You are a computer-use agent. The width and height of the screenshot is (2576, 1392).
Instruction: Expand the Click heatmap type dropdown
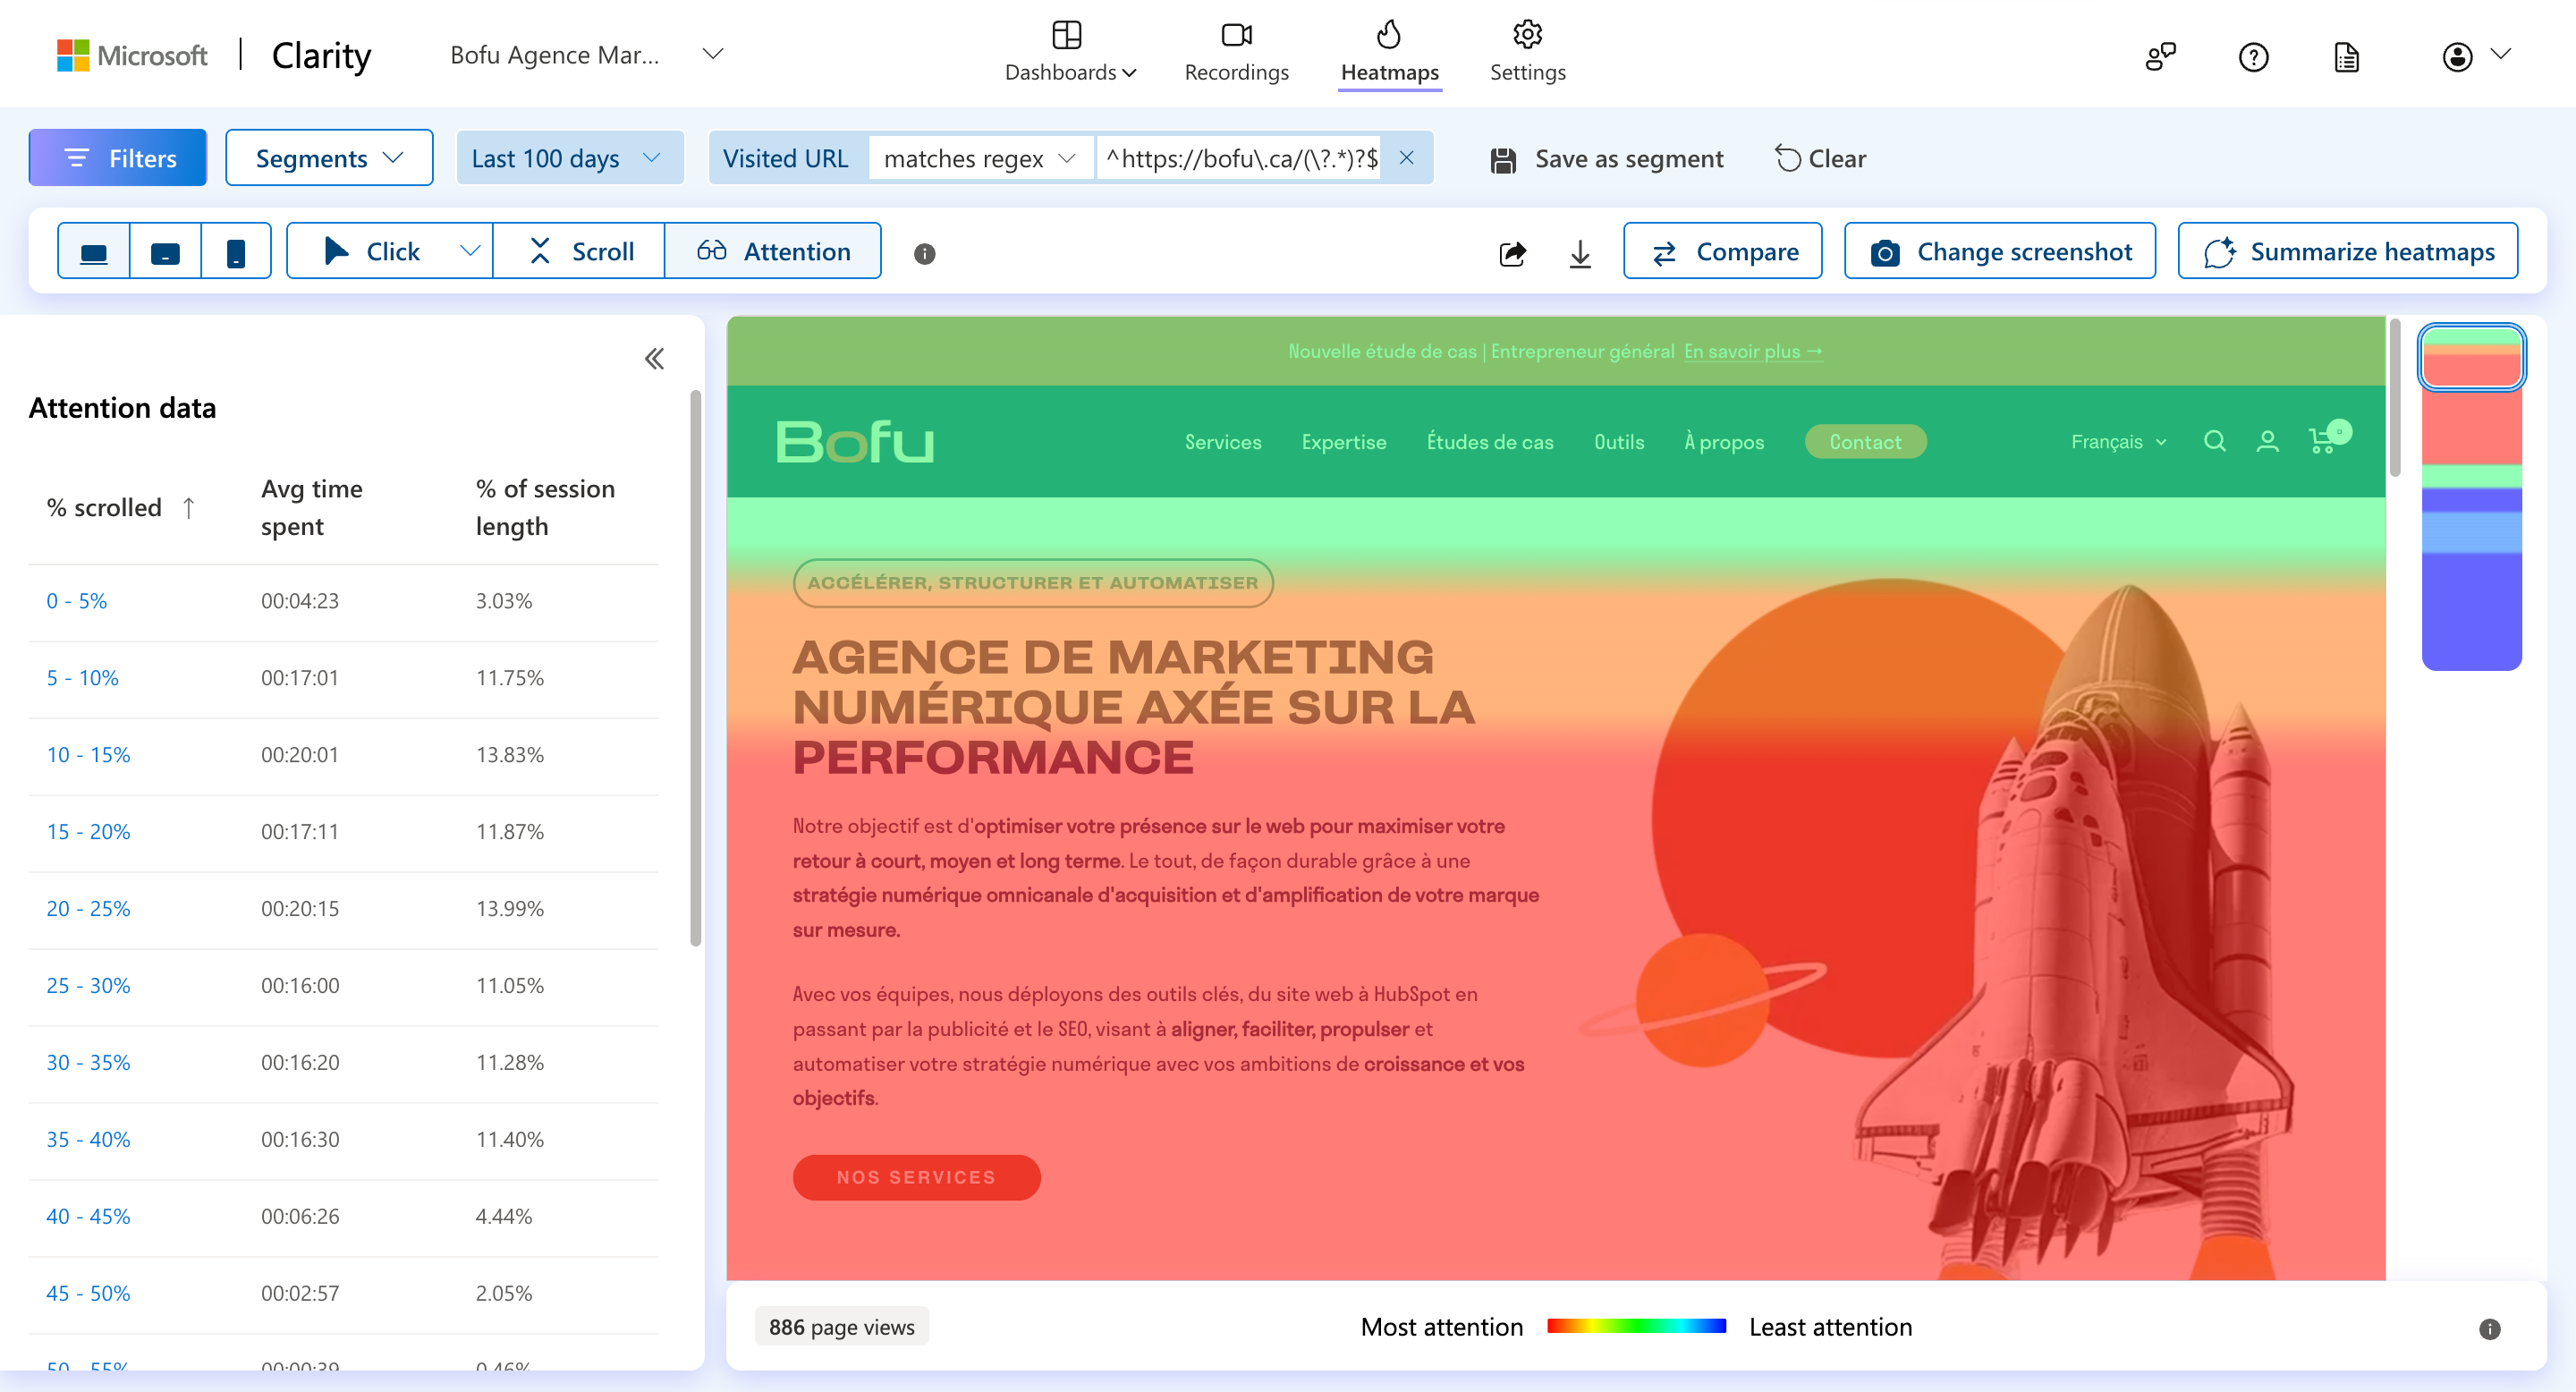pos(469,252)
